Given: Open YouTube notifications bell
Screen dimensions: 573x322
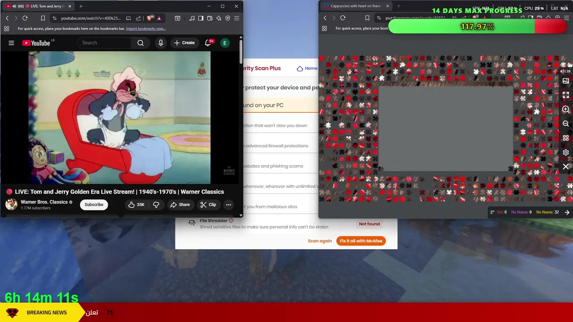Looking at the screenshot, I should pos(208,43).
